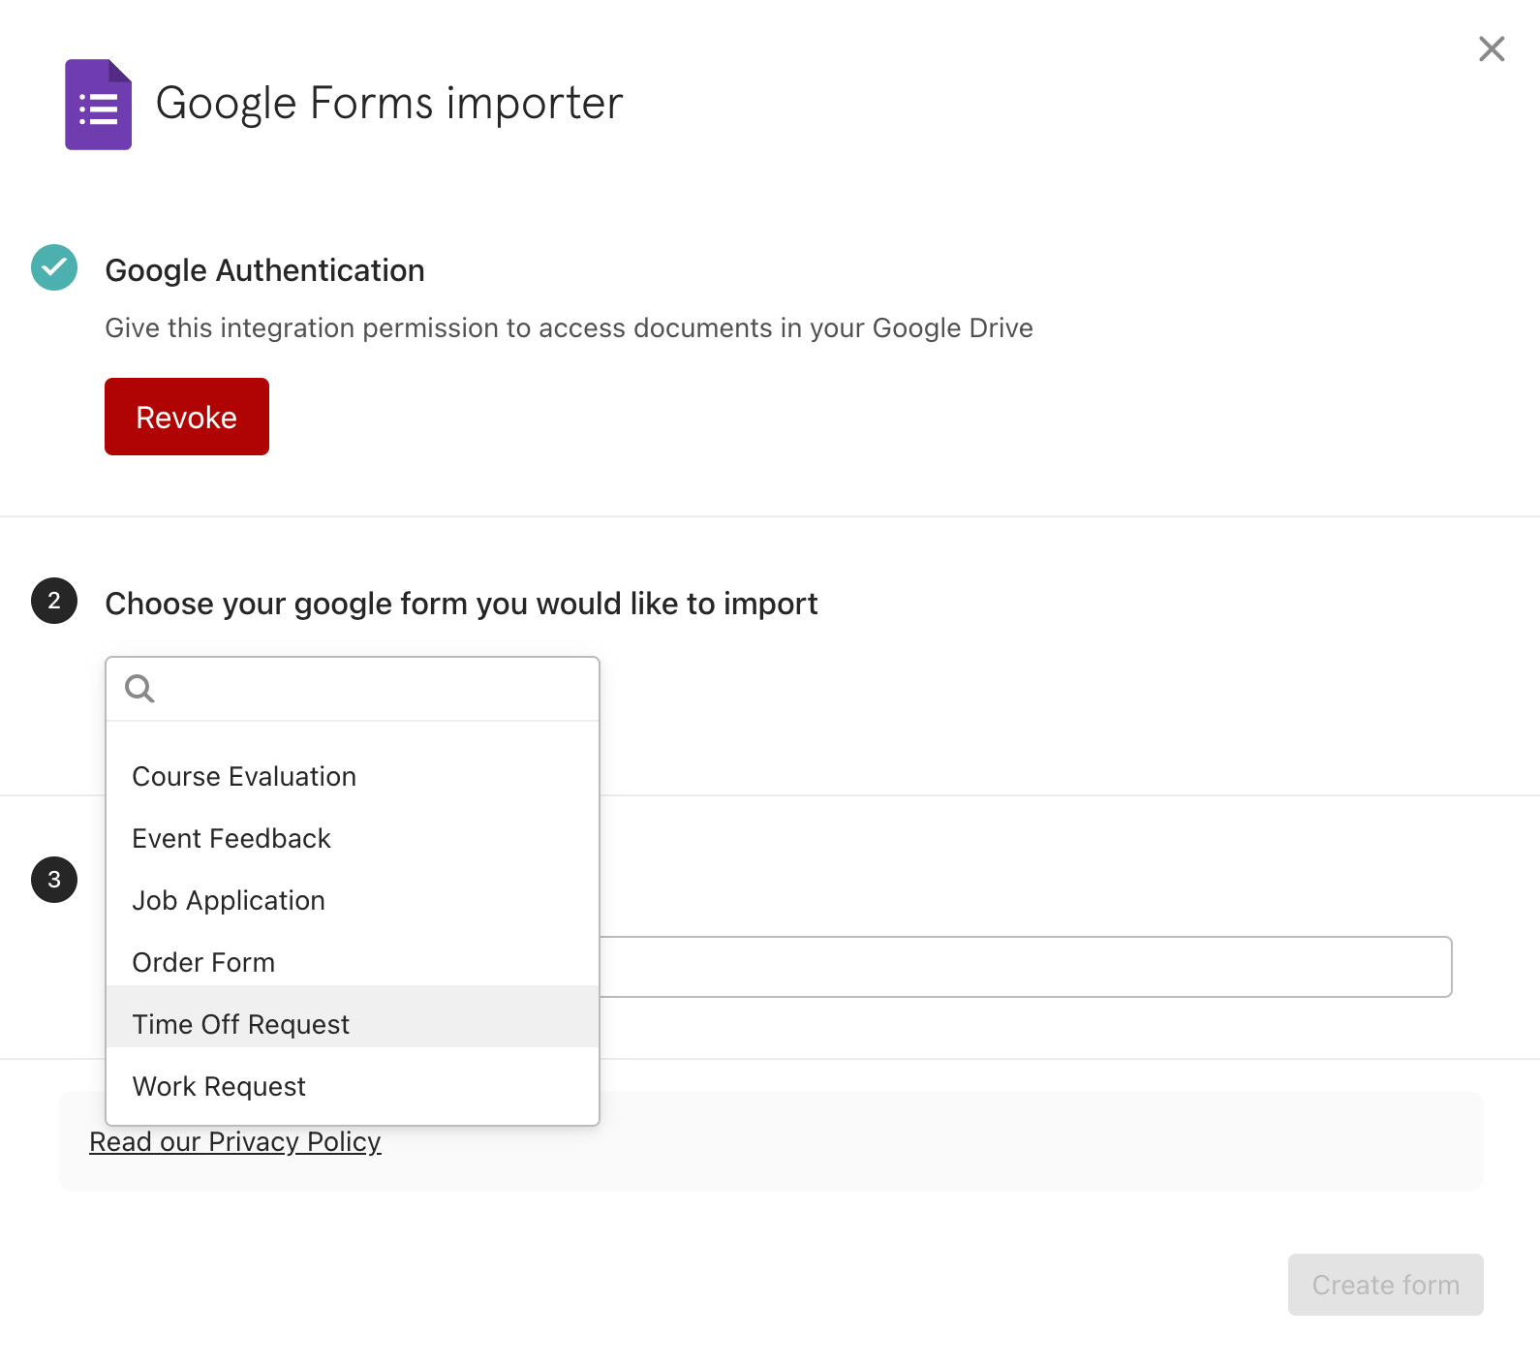Click the purple Google Forms logo icon
The image size is (1540, 1366).
(98, 105)
